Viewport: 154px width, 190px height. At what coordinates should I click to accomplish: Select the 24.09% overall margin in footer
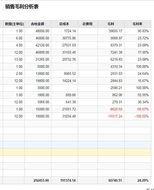click(x=138, y=180)
